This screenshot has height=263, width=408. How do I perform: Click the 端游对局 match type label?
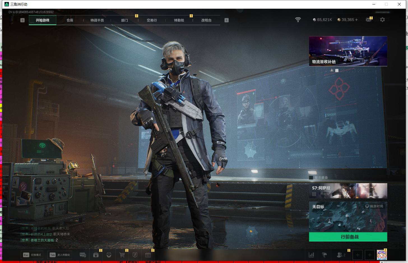tap(374, 206)
